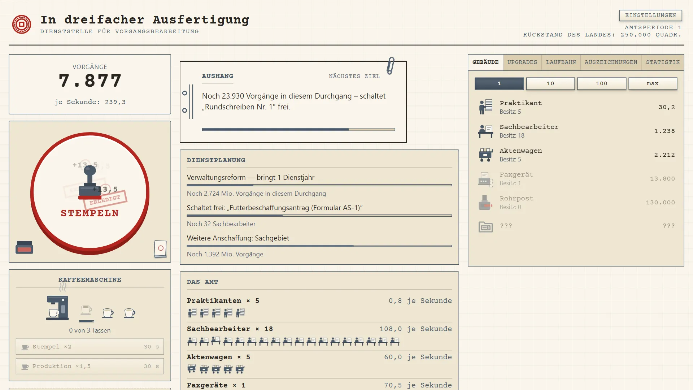Click the Verwaltungsreform progress bar

319,185
